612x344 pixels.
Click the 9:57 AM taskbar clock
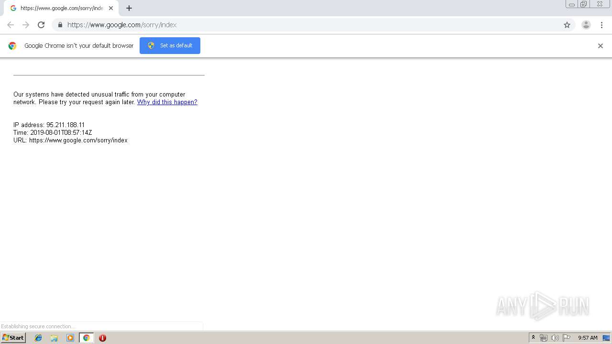588,338
